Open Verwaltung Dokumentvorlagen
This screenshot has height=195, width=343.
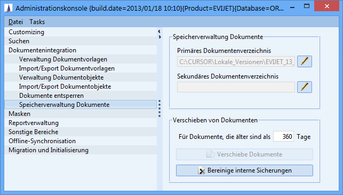81,59
